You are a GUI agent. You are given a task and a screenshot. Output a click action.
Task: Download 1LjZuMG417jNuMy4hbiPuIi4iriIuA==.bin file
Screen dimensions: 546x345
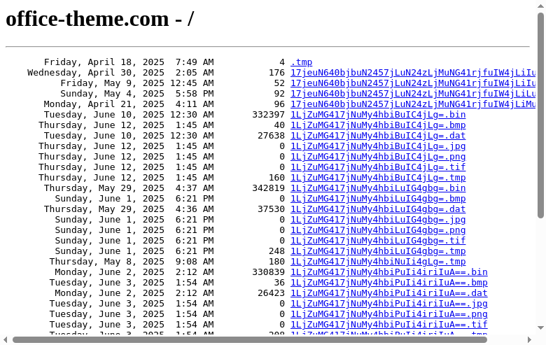[x=389, y=272]
